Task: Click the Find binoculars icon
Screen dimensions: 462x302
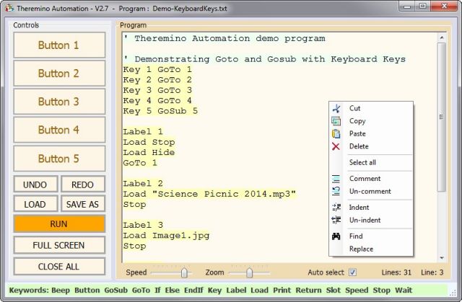Action: point(336,236)
